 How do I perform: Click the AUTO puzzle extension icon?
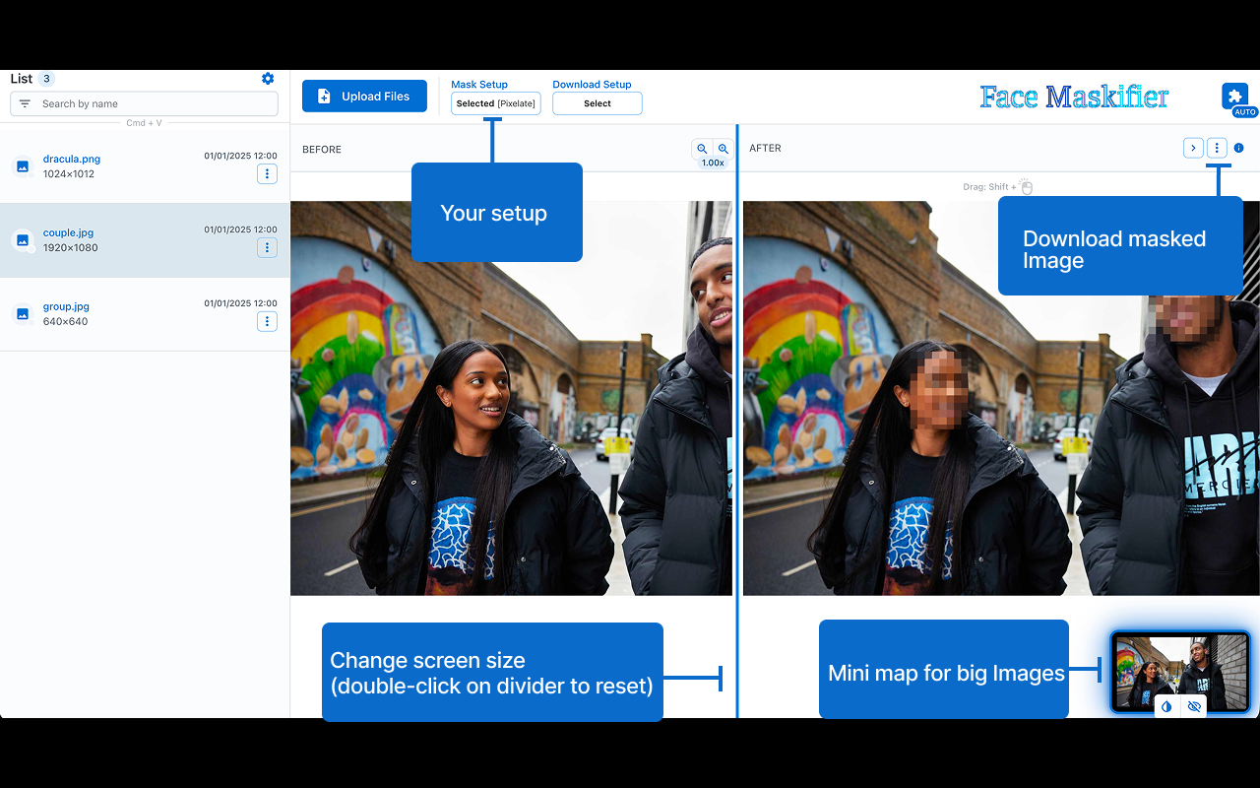point(1235,97)
